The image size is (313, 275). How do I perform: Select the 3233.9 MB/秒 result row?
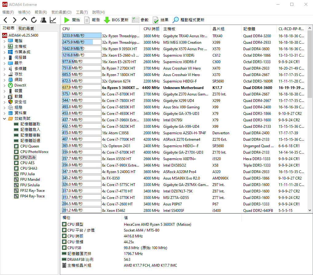pyautogui.click(x=184, y=36)
